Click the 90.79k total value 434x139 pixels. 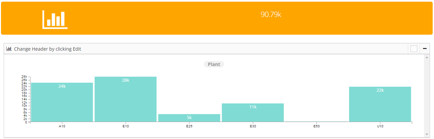pos(271,15)
